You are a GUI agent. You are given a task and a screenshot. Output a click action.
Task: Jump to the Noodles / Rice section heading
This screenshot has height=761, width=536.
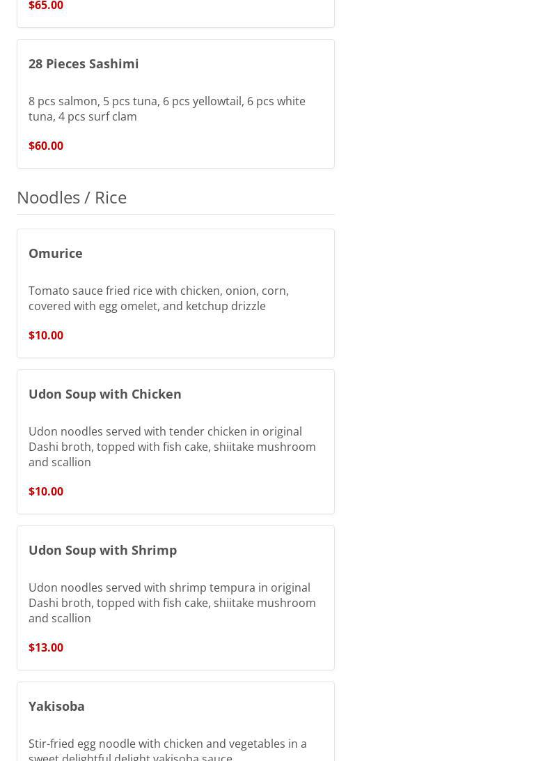coord(72,197)
